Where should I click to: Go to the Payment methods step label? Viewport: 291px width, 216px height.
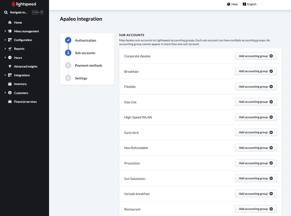(x=88, y=65)
